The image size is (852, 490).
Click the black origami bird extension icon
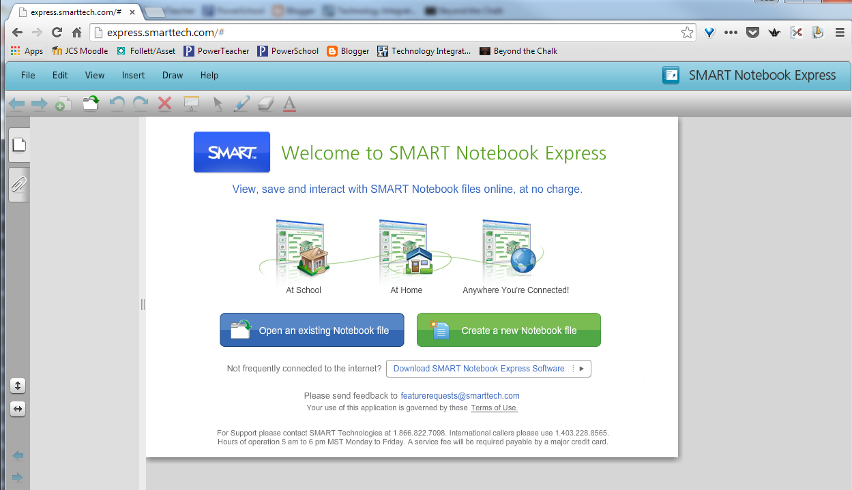[x=774, y=32]
